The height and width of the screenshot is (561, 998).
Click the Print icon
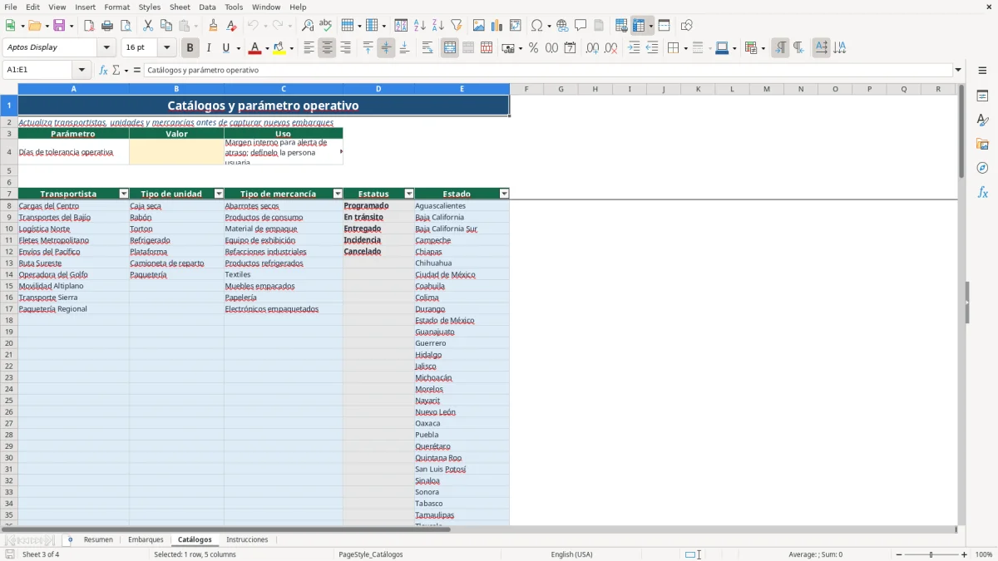coord(107,26)
